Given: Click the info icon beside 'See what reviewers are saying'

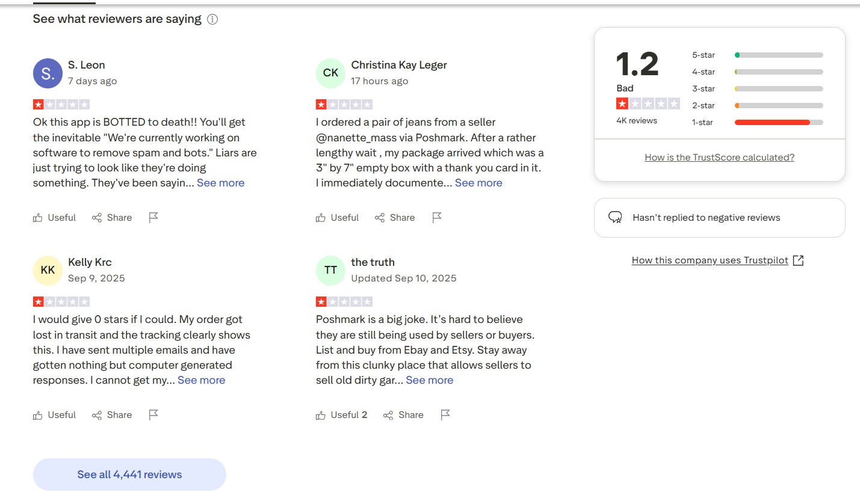Looking at the screenshot, I should pyautogui.click(x=212, y=19).
